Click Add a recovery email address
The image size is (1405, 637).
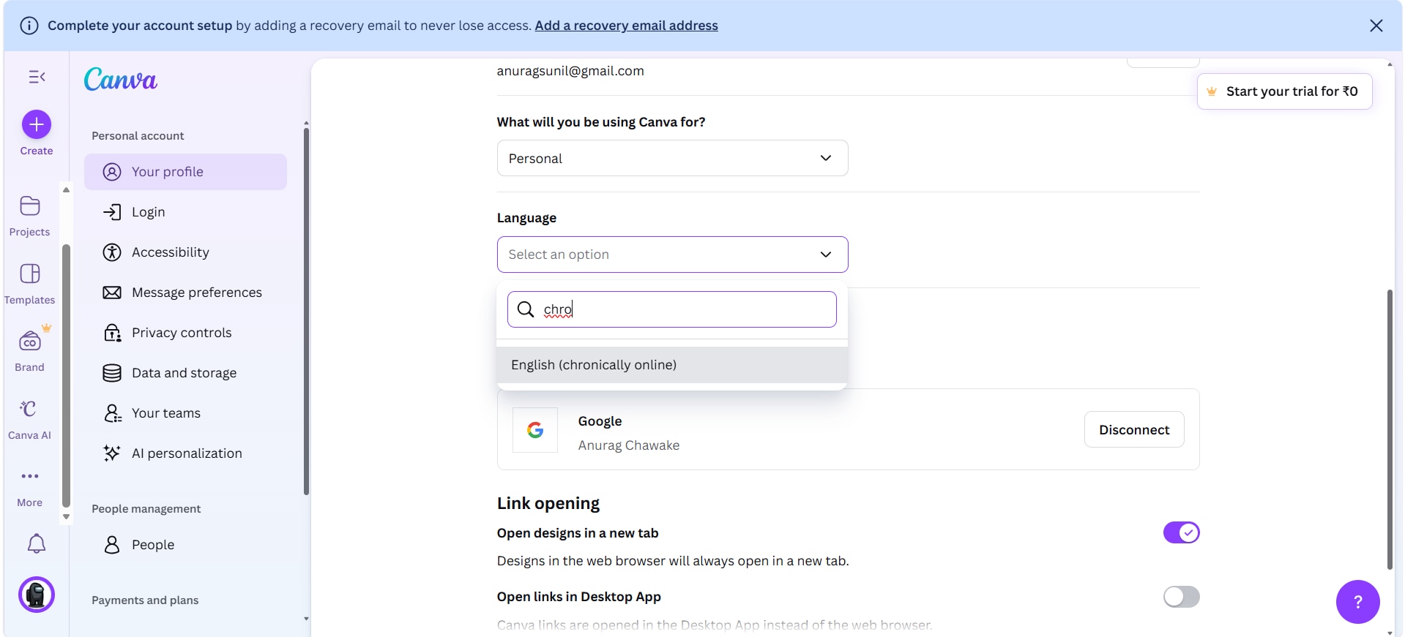(626, 25)
